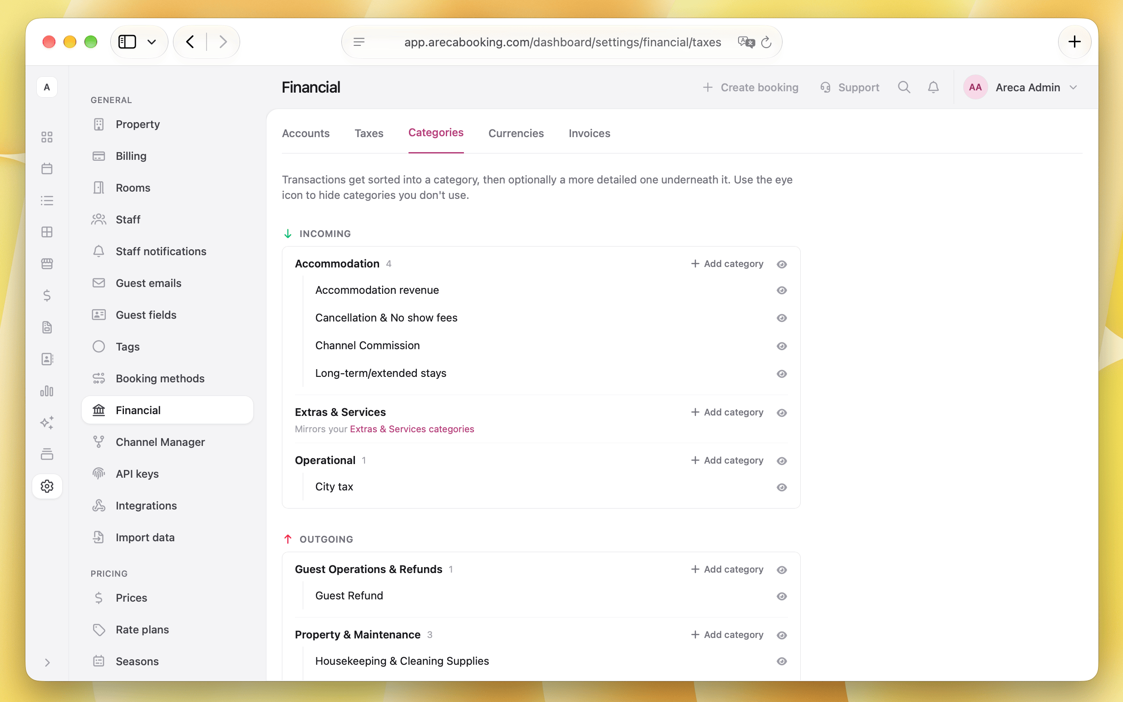The image size is (1123, 702).
Task: Open the sidebar options dropdown arrow
Action: click(x=152, y=42)
